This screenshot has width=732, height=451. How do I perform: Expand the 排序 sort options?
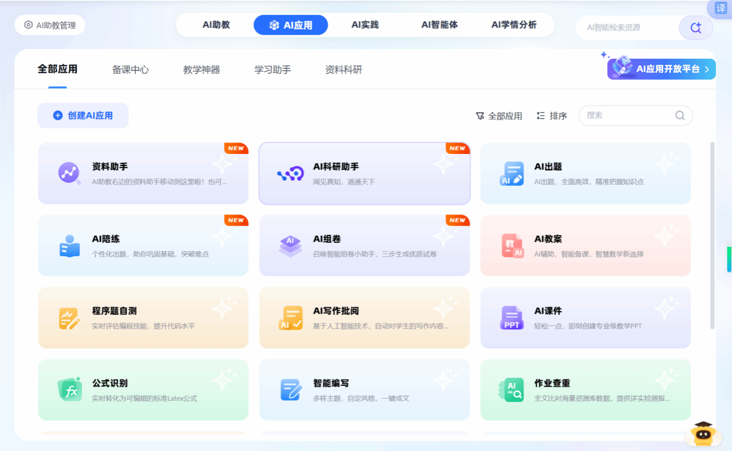point(552,116)
